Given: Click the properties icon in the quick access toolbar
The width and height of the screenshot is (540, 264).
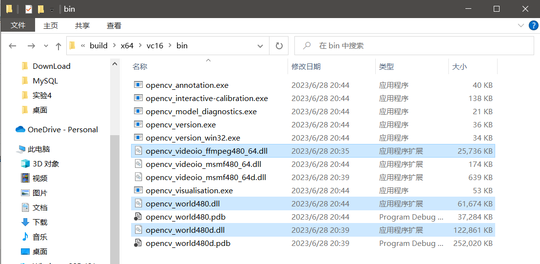Looking at the screenshot, I should click(29, 9).
